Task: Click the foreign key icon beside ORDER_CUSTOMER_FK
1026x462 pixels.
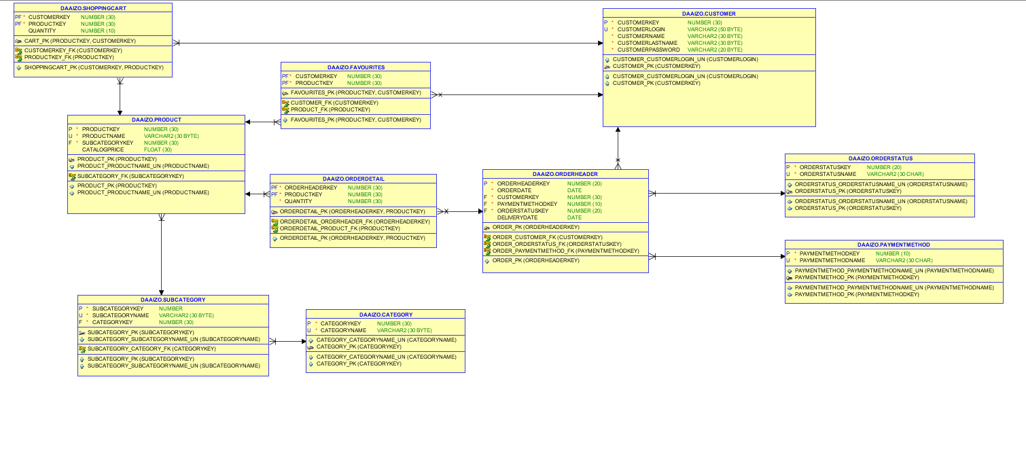Action: coord(487,237)
